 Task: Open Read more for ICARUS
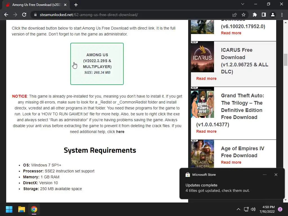coord(206,78)
